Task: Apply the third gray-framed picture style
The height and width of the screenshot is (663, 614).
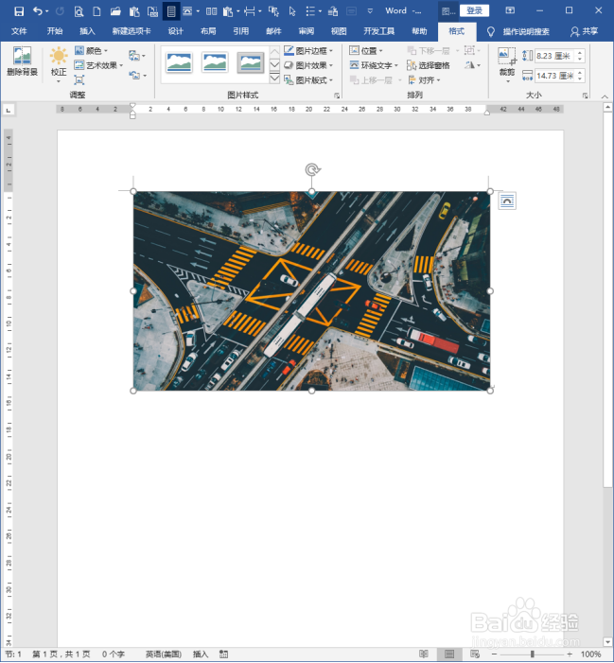Action: pos(251,62)
